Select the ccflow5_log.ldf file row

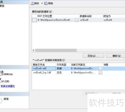click(78, 72)
